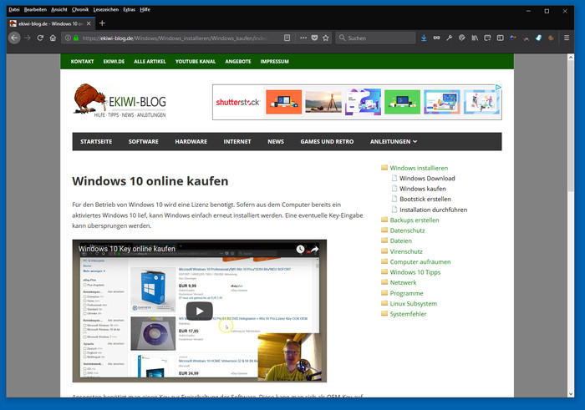Open the Hardware section
The height and width of the screenshot is (410, 585).
coord(191,142)
